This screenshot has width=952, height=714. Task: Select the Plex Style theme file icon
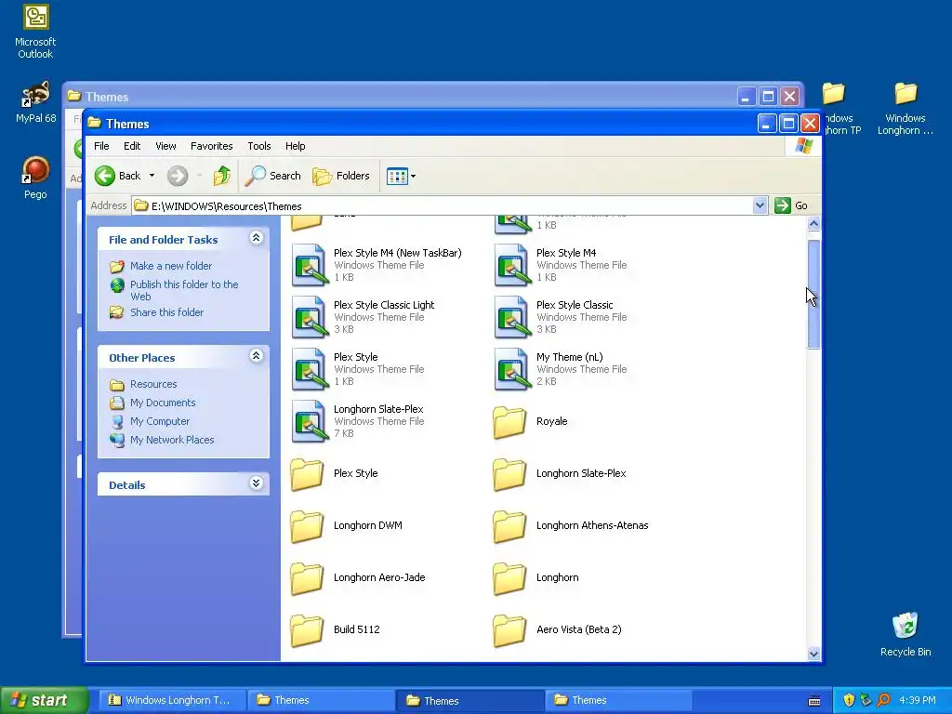(310, 369)
